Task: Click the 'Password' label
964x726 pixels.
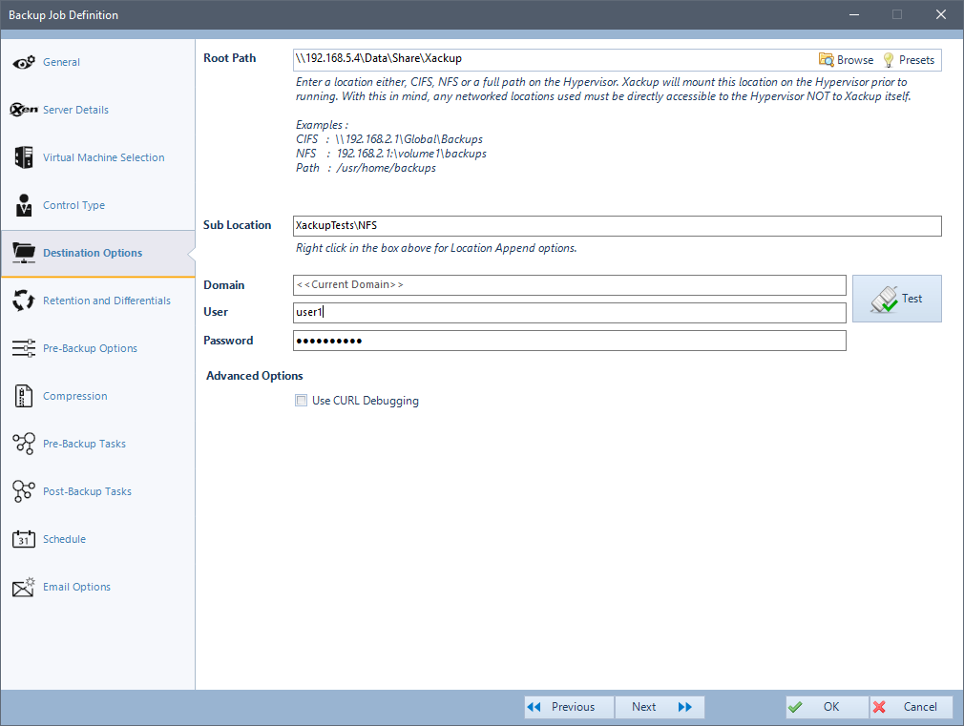Action: (x=228, y=341)
